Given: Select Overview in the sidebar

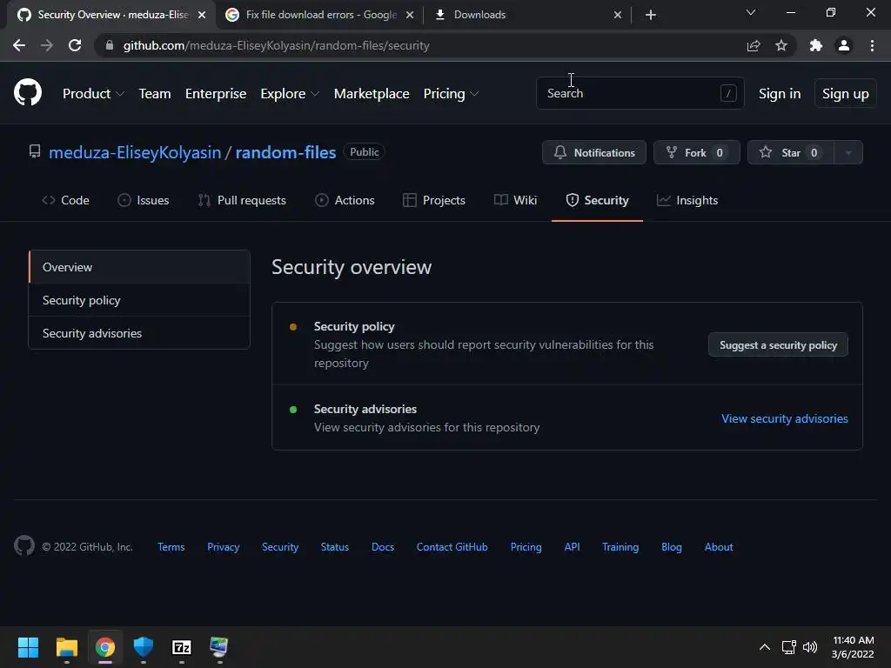Looking at the screenshot, I should pos(139,267).
